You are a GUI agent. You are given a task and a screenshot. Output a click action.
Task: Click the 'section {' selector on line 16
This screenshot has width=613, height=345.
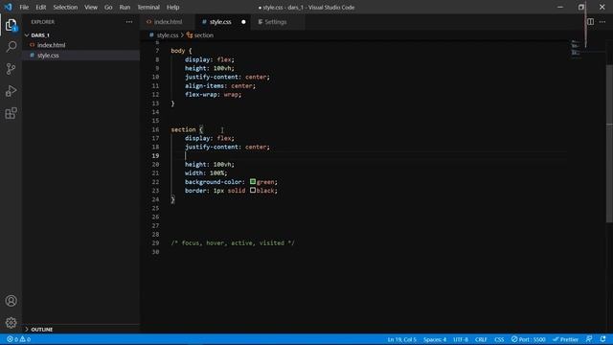point(187,129)
